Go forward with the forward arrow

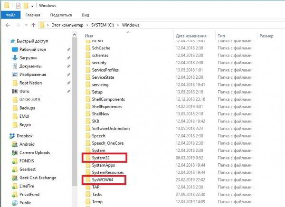point(18,25)
